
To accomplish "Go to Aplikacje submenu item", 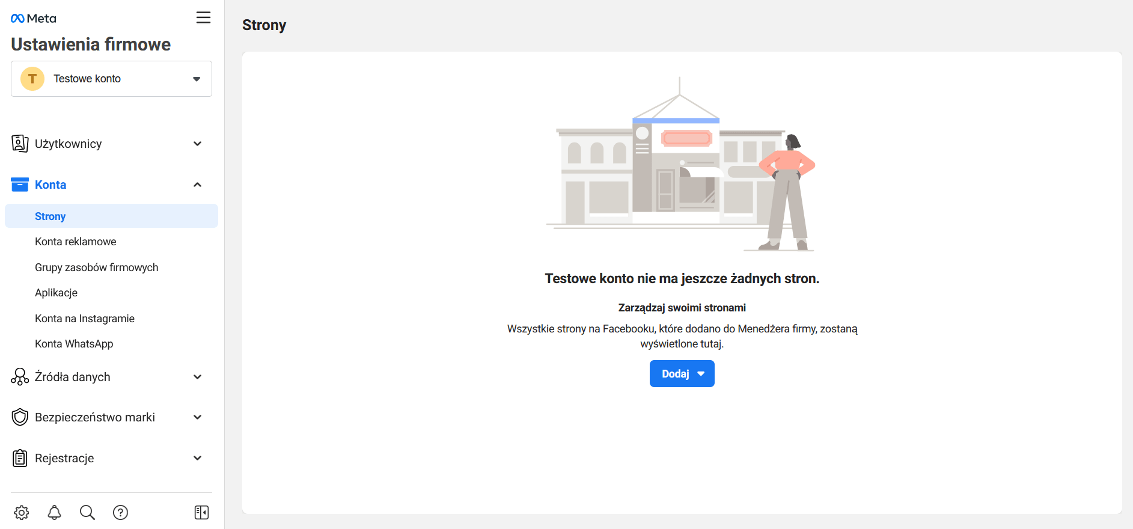I will pyautogui.click(x=56, y=293).
